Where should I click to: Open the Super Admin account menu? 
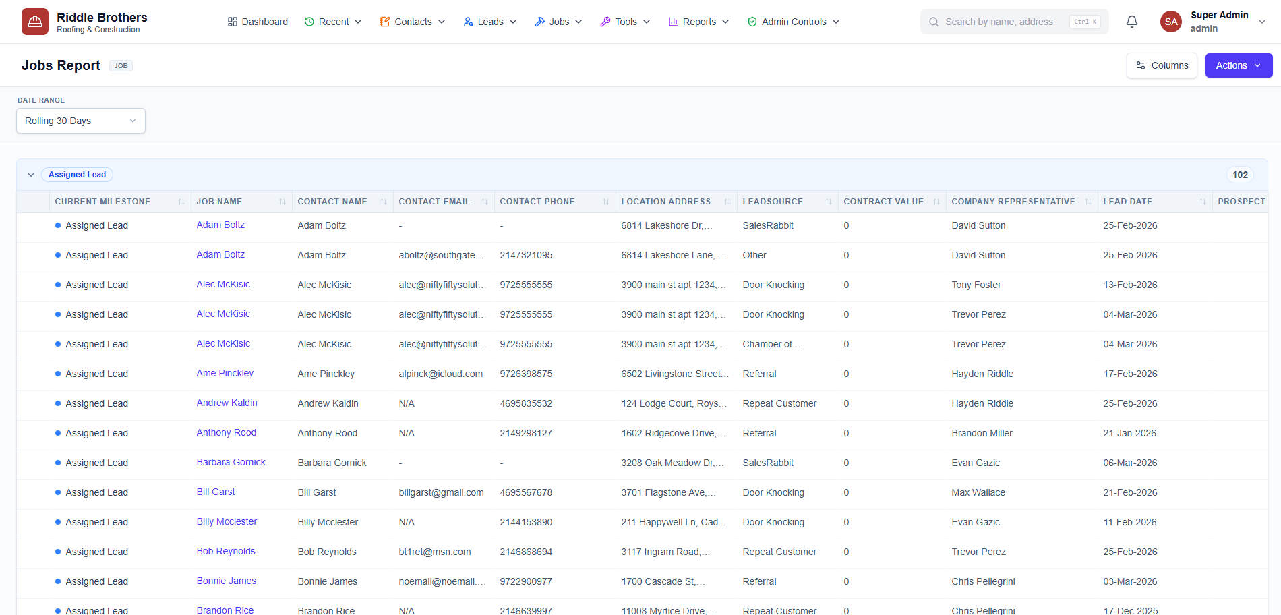tap(1214, 21)
